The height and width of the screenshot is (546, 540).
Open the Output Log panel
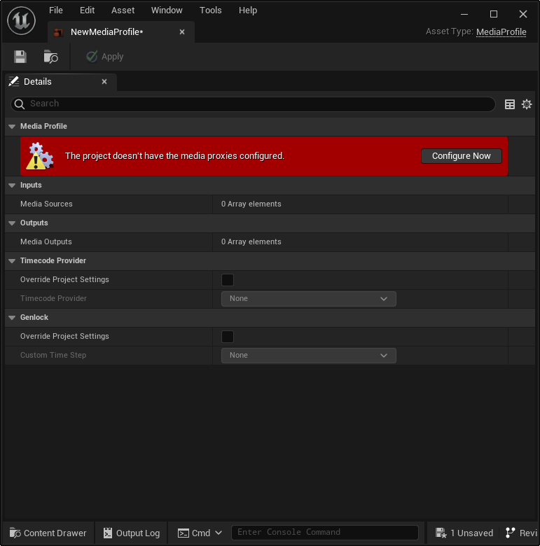click(132, 533)
